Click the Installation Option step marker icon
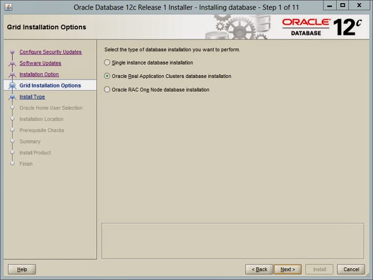373x280 pixels. point(12,74)
